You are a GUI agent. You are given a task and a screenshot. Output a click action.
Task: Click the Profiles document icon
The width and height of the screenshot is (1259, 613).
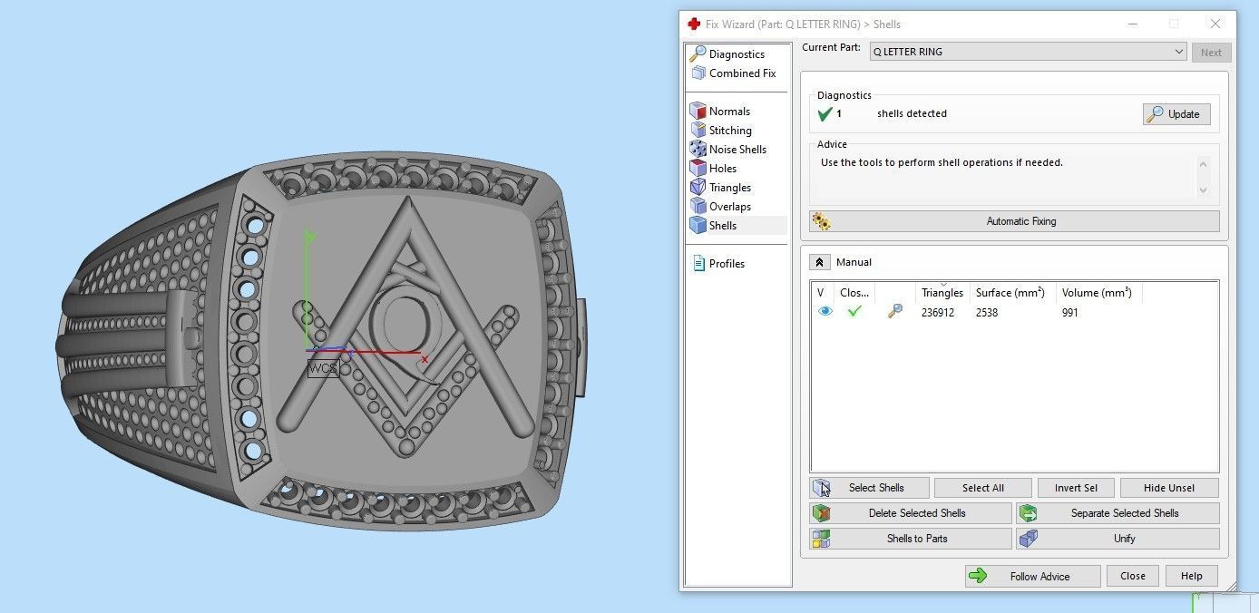coord(698,263)
